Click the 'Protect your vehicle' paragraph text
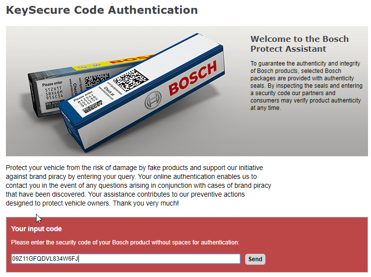The height and width of the screenshot is (277, 371). pos(139,185)
